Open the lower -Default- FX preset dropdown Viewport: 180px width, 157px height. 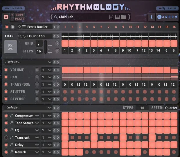[28, 108]
